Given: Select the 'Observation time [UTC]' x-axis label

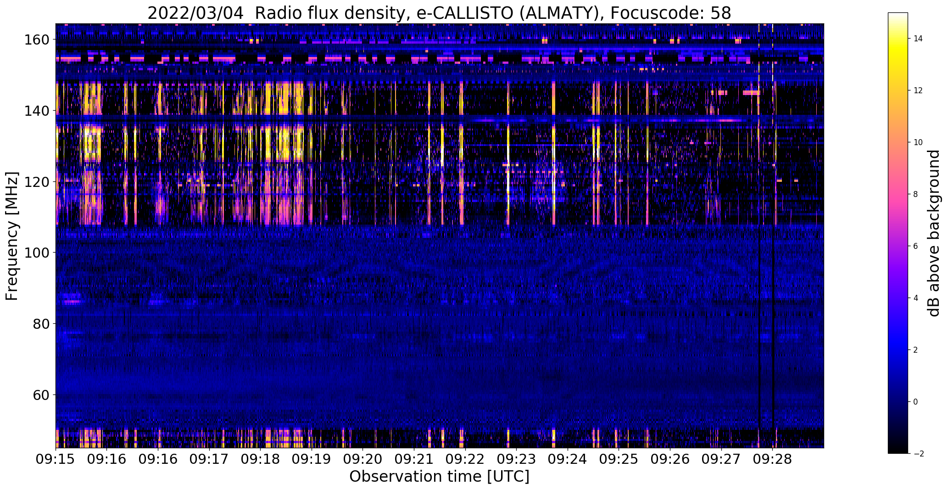Looking at the screenshot, I should click(x=439, y=477).
